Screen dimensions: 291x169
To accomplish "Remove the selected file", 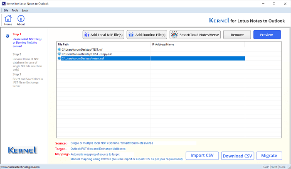I will [x=237, y=34].
